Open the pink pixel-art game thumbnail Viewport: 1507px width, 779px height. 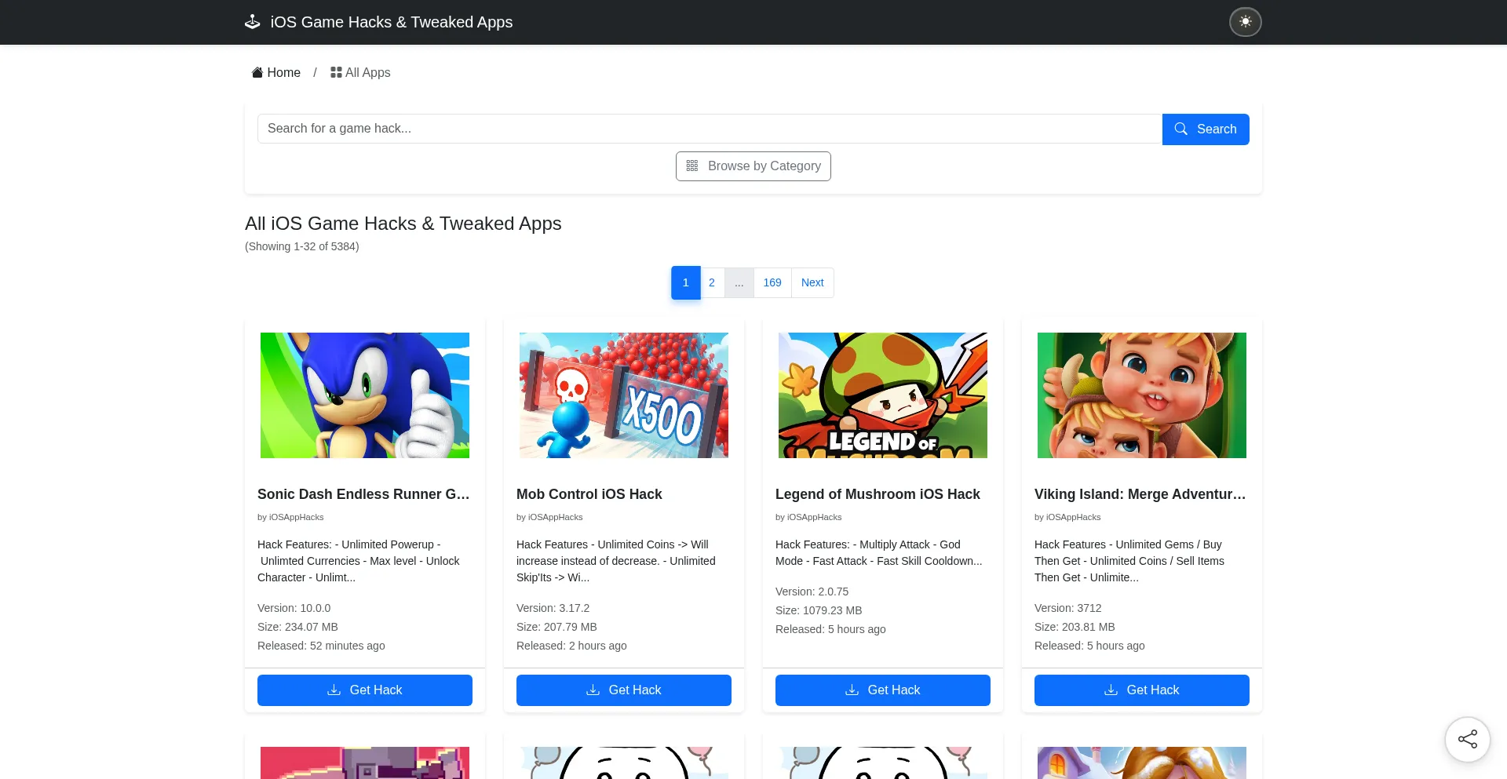pyautogui.click(x=365, y=763)
